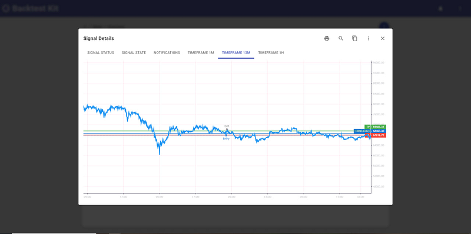Viewport: 471px width, 234px height.
Task: Click the 48000.00 price axis label
Action: (379, 186)
